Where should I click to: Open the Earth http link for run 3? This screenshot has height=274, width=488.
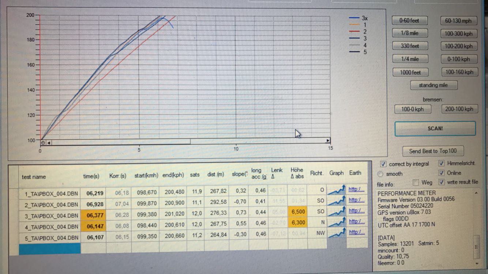point(356,211)
